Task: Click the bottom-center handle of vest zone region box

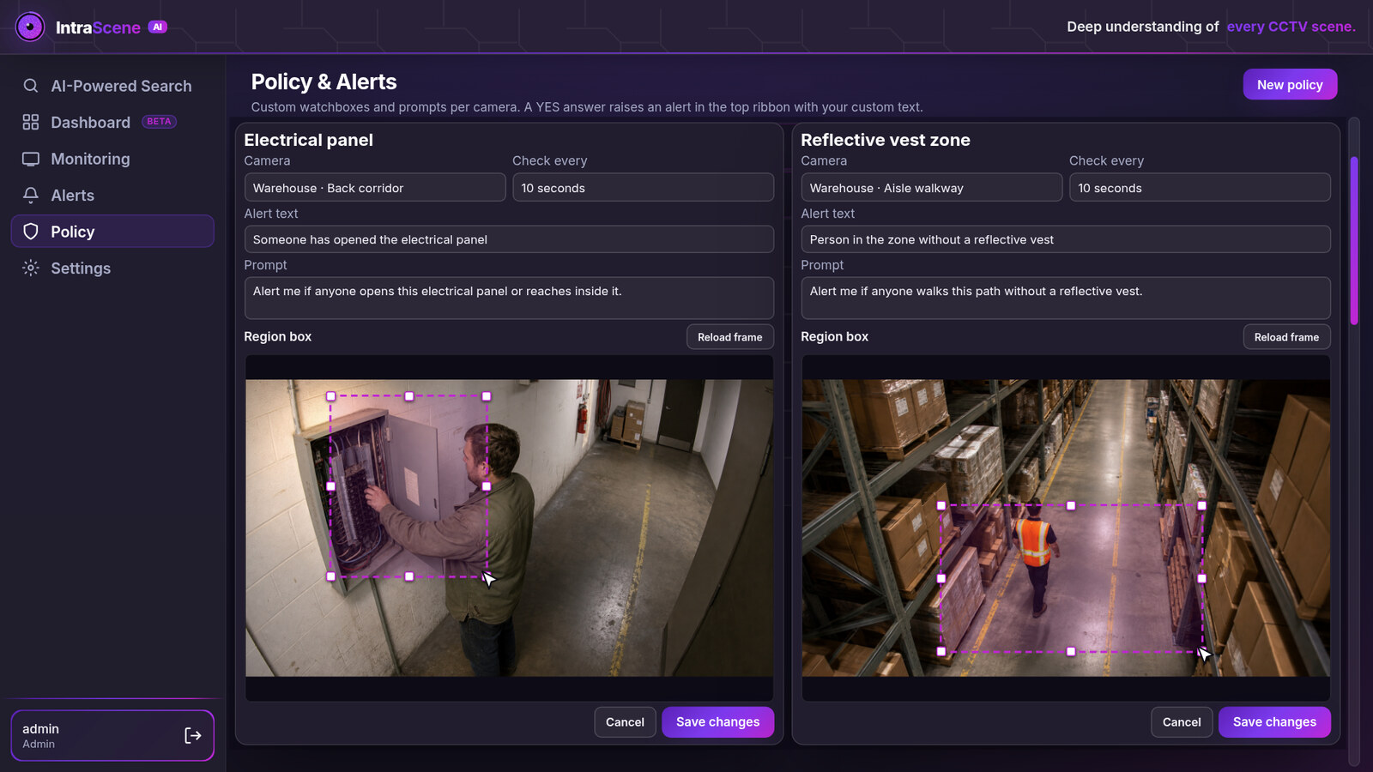Action: click(x=1071, y=652)
